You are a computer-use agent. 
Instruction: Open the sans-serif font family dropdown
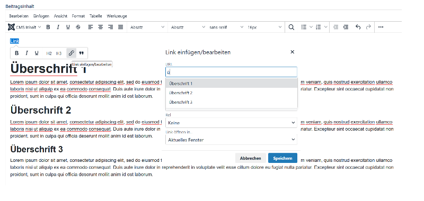(x=226, y=27)
